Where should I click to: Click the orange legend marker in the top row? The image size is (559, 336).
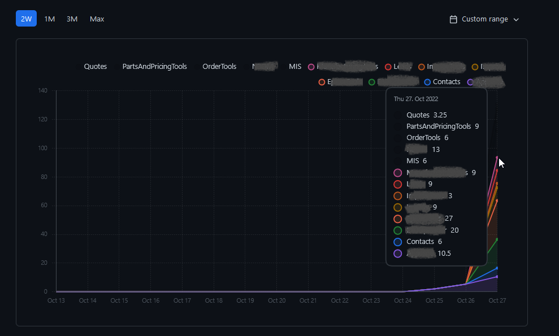click(x=421, y=67)
